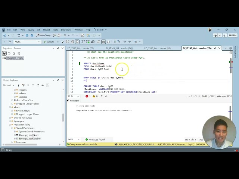
Task: Click the open file folder-search icon
Action: point(88,35)
